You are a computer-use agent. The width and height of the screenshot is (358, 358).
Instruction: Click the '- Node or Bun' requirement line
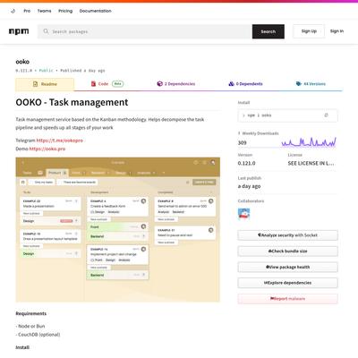[30, 326]
